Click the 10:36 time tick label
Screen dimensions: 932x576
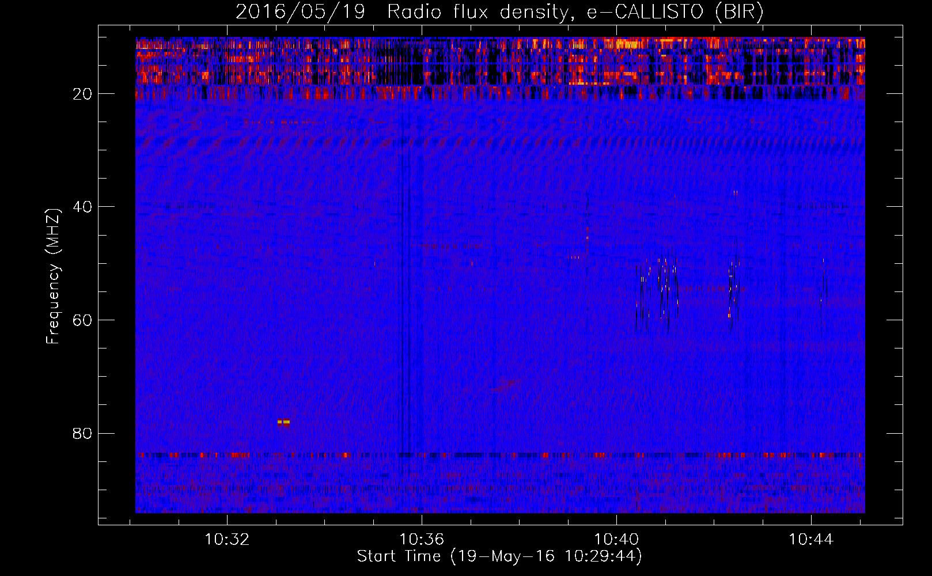[x=422, y=540]
